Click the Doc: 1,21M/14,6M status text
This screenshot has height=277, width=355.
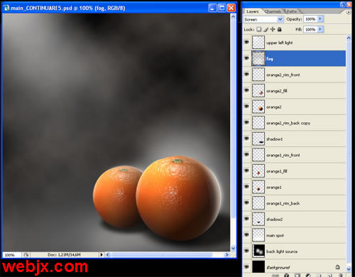64,255
